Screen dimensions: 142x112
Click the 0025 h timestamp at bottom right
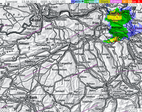[135, 110]
